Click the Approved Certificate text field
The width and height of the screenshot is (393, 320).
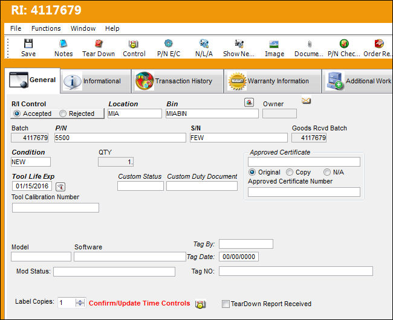(304, 162)
